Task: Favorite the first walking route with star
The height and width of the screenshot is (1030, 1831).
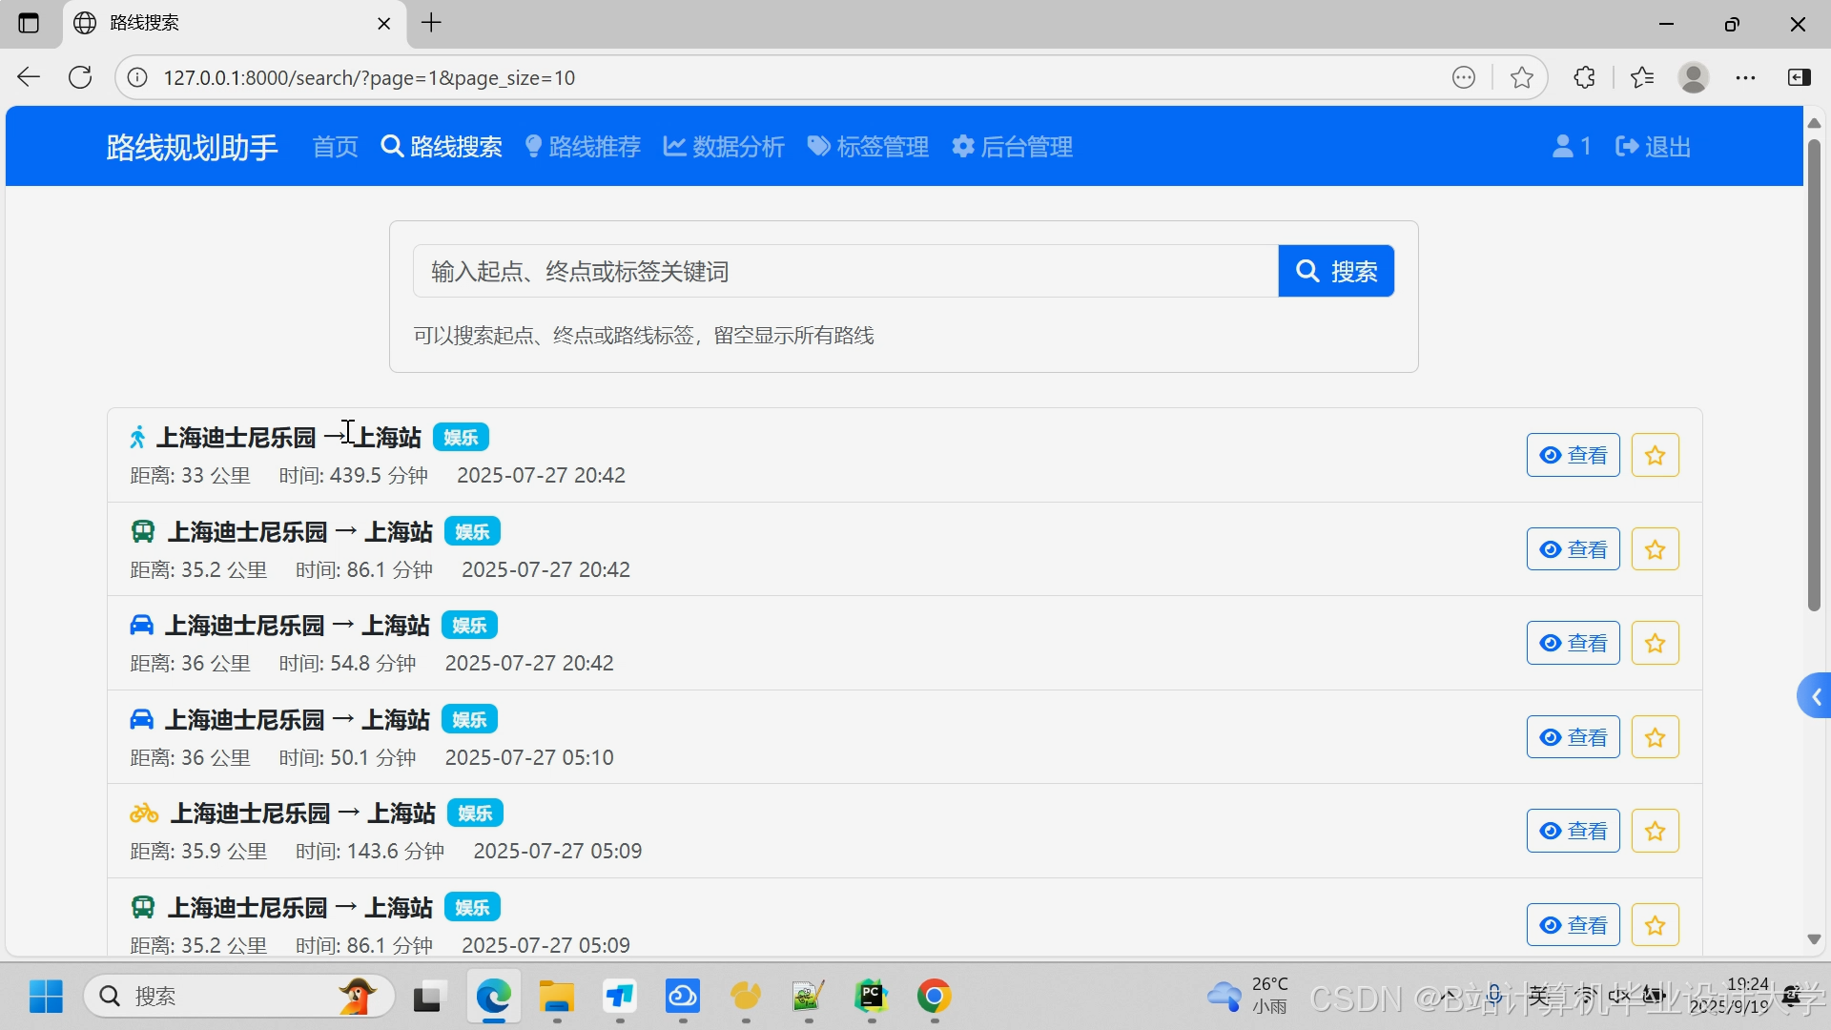Action: (x=1655, y=456)
